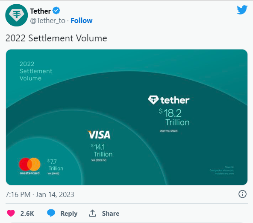Open the settlement volume image
This screenshot has width=253, height=223.
[x=126, y=117]
